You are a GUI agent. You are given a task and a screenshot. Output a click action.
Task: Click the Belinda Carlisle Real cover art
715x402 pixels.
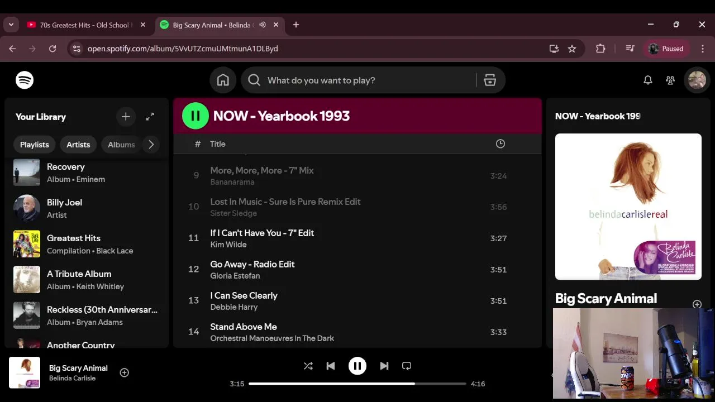(x=628, y=207)
